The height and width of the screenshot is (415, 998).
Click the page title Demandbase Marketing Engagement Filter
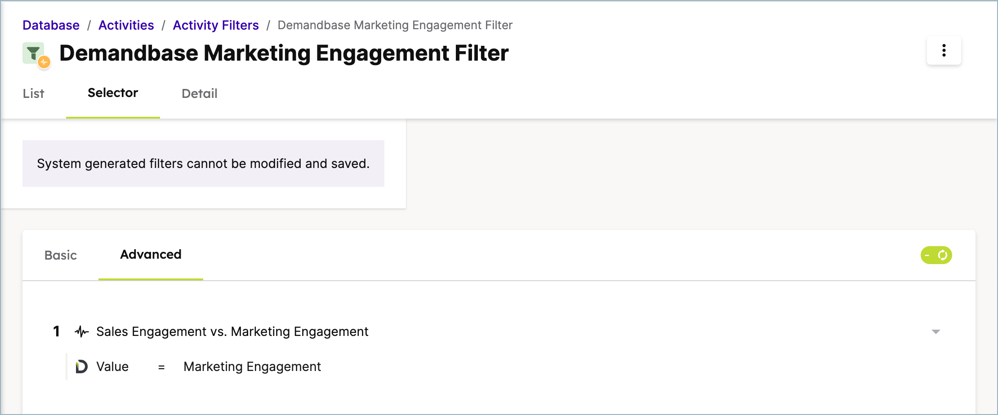(284, 53)
